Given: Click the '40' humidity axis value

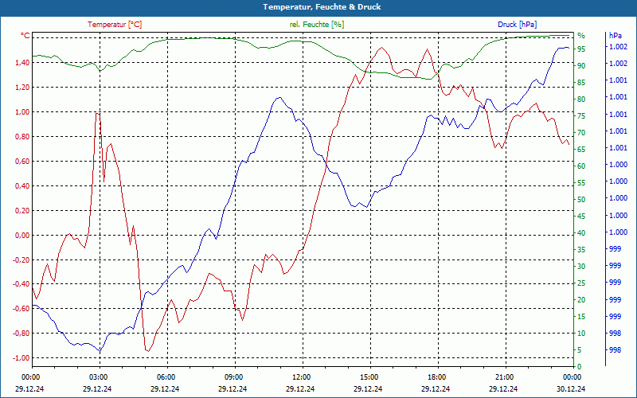Looking at the screenshot, I should pyautogui.click(x=581, y=233).
